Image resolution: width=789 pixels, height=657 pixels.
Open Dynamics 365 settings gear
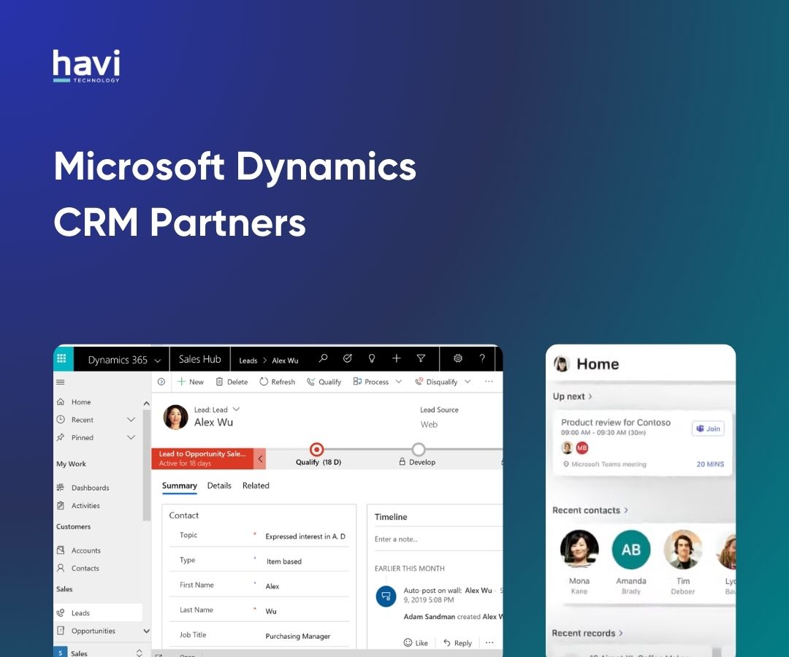pos(459,358)
